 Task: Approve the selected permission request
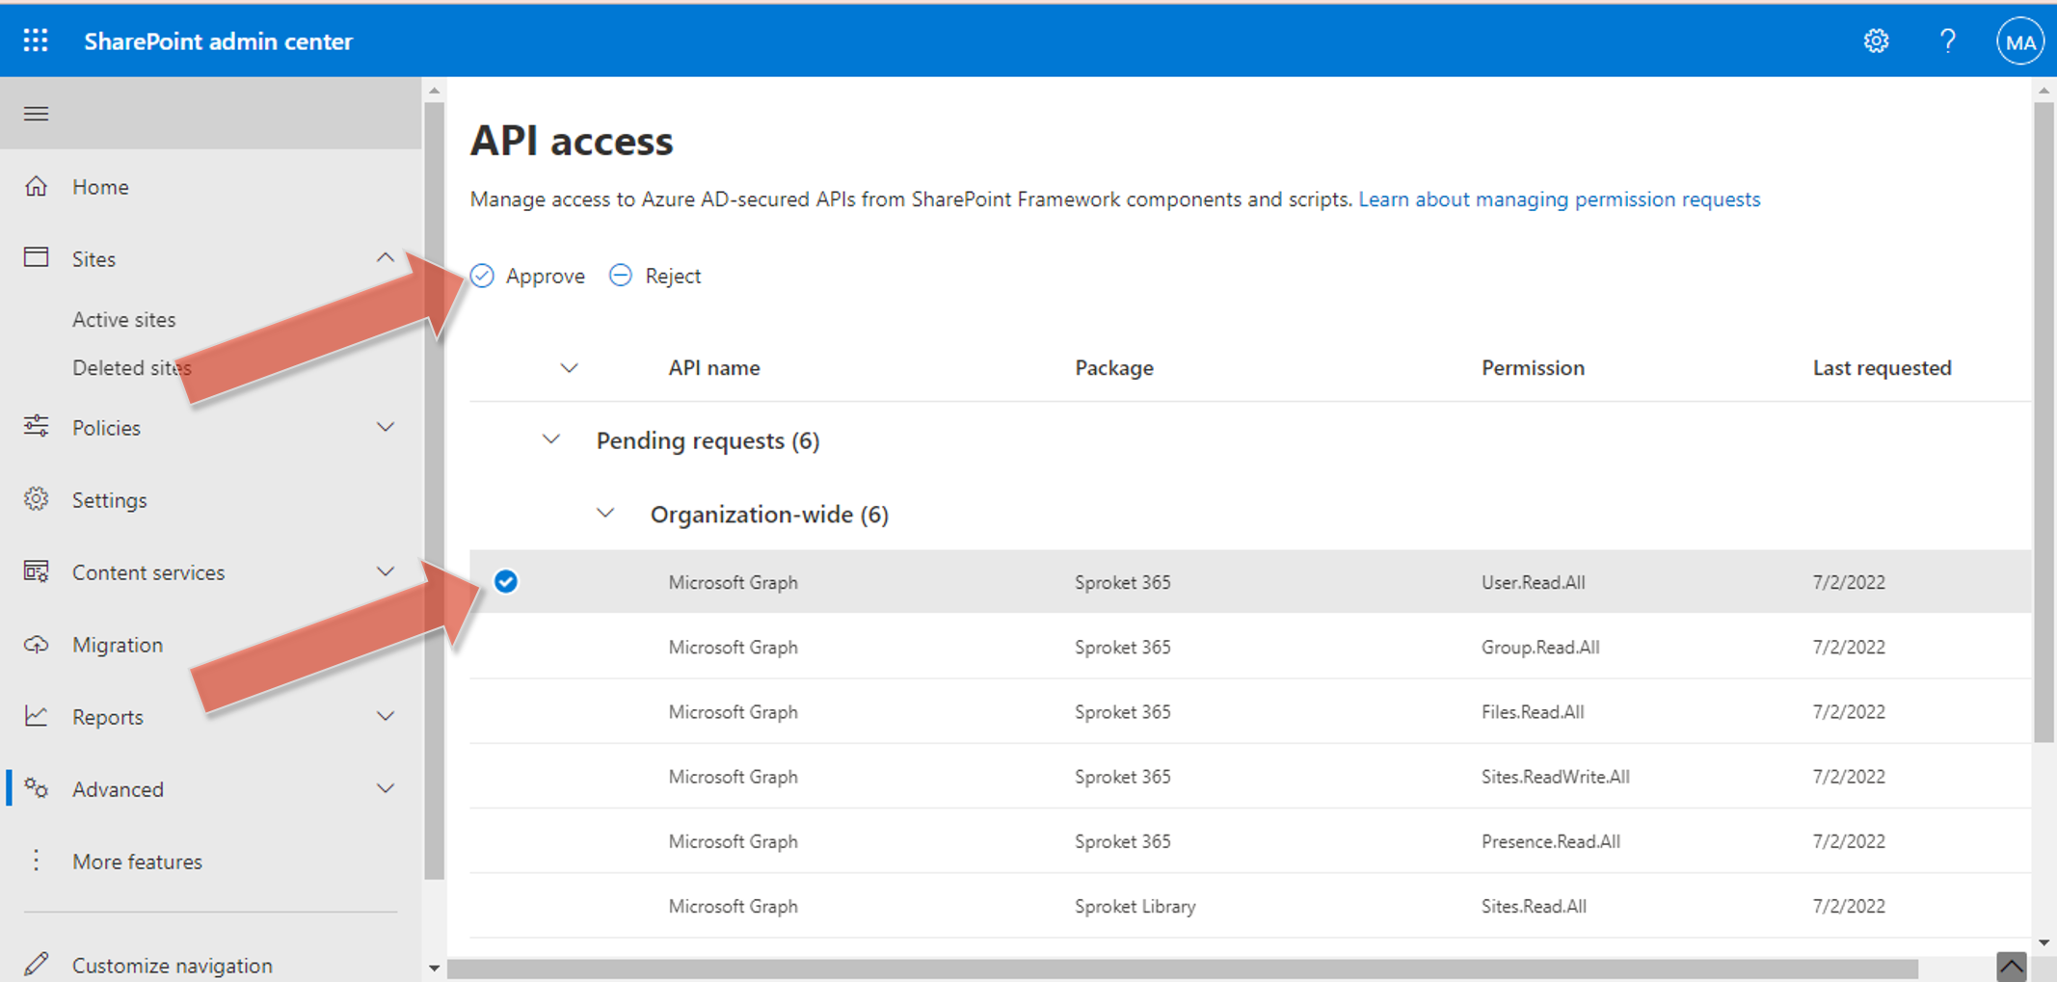coord(527,276)
